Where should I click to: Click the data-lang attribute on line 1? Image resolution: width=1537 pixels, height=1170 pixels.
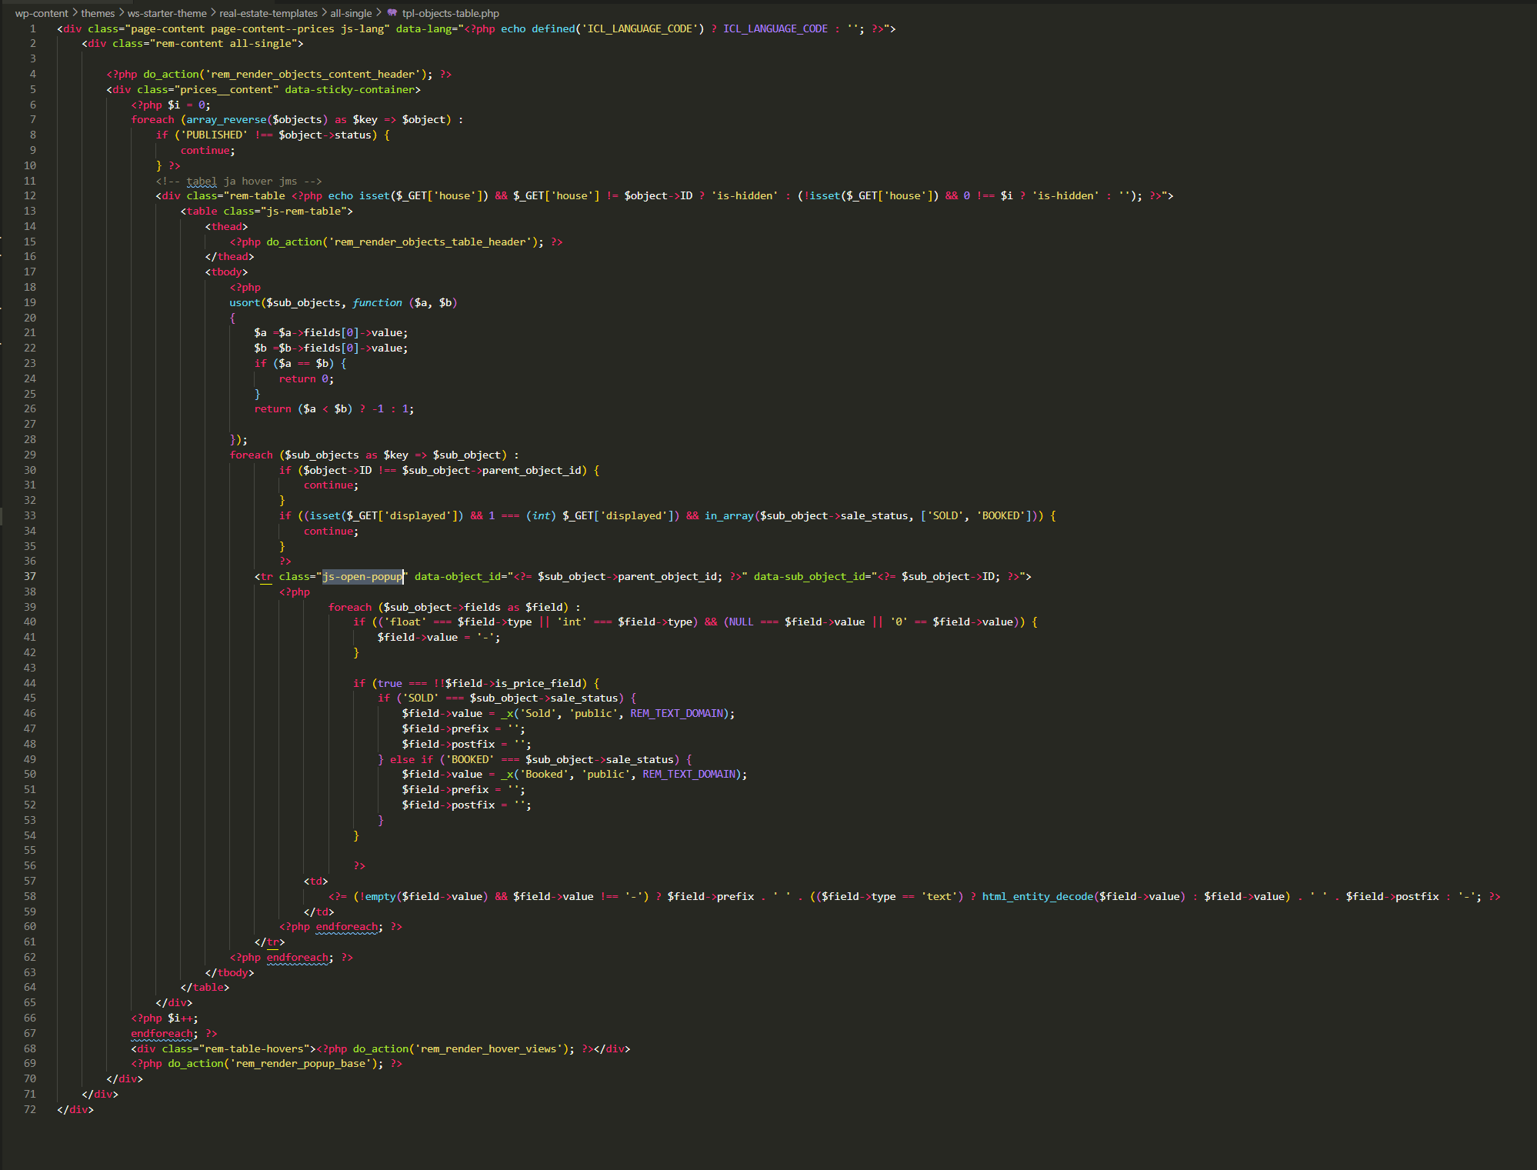424,28
